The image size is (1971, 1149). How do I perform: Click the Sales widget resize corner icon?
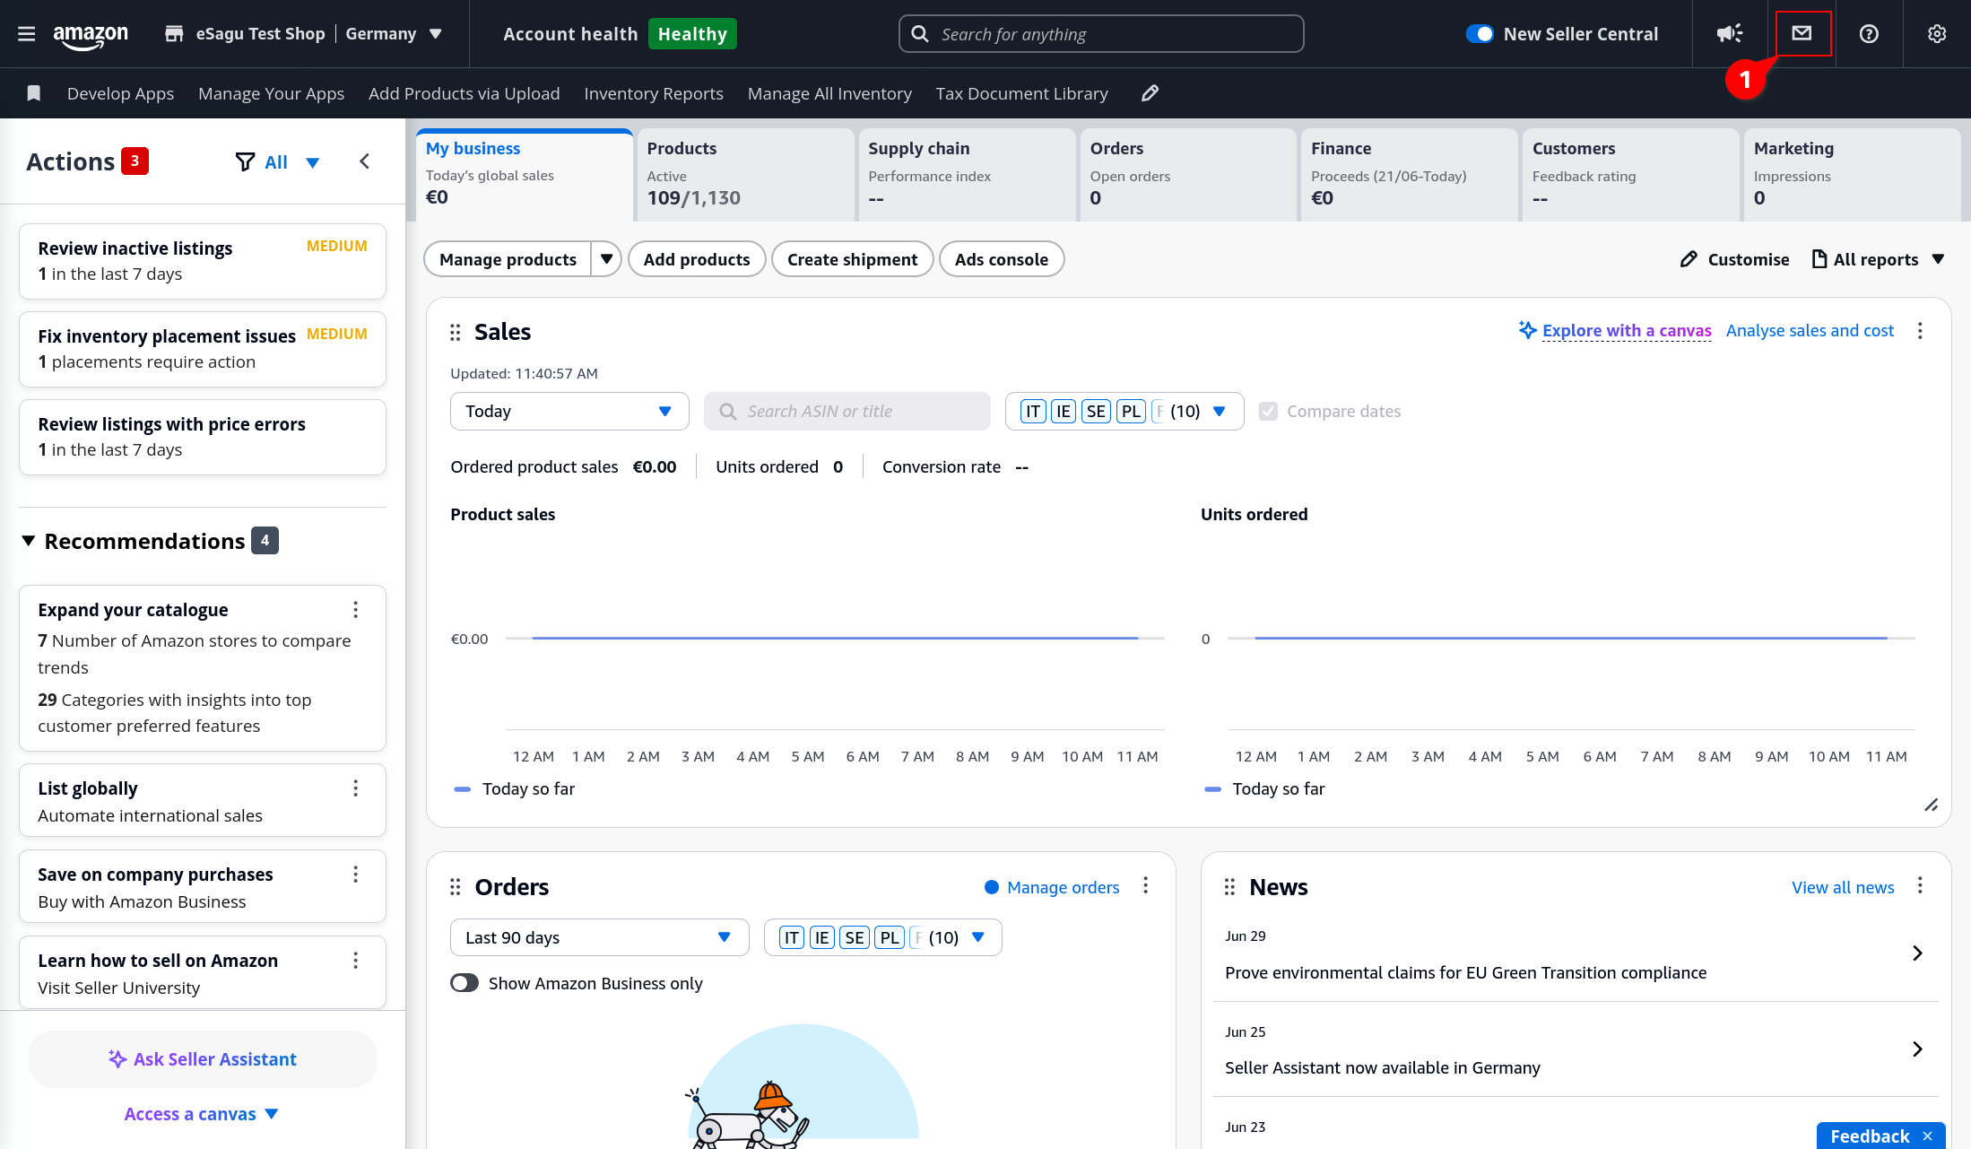(x=1932, y=805)
